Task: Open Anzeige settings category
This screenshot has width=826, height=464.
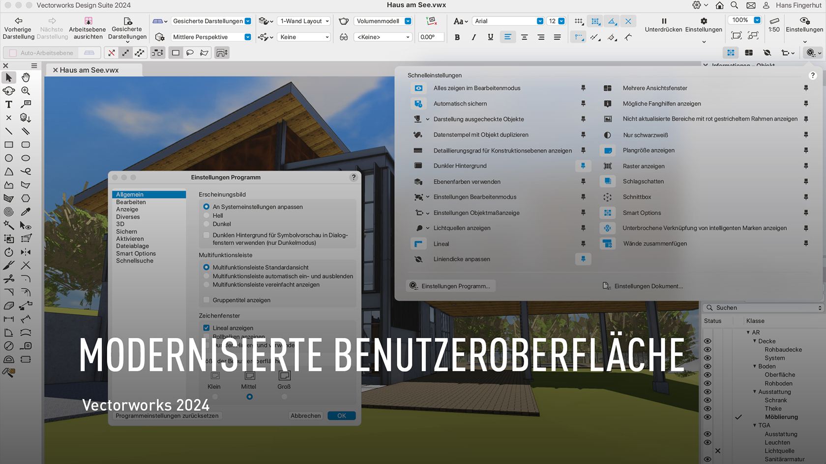Action: pyautogui.click(x=127, y=210)
